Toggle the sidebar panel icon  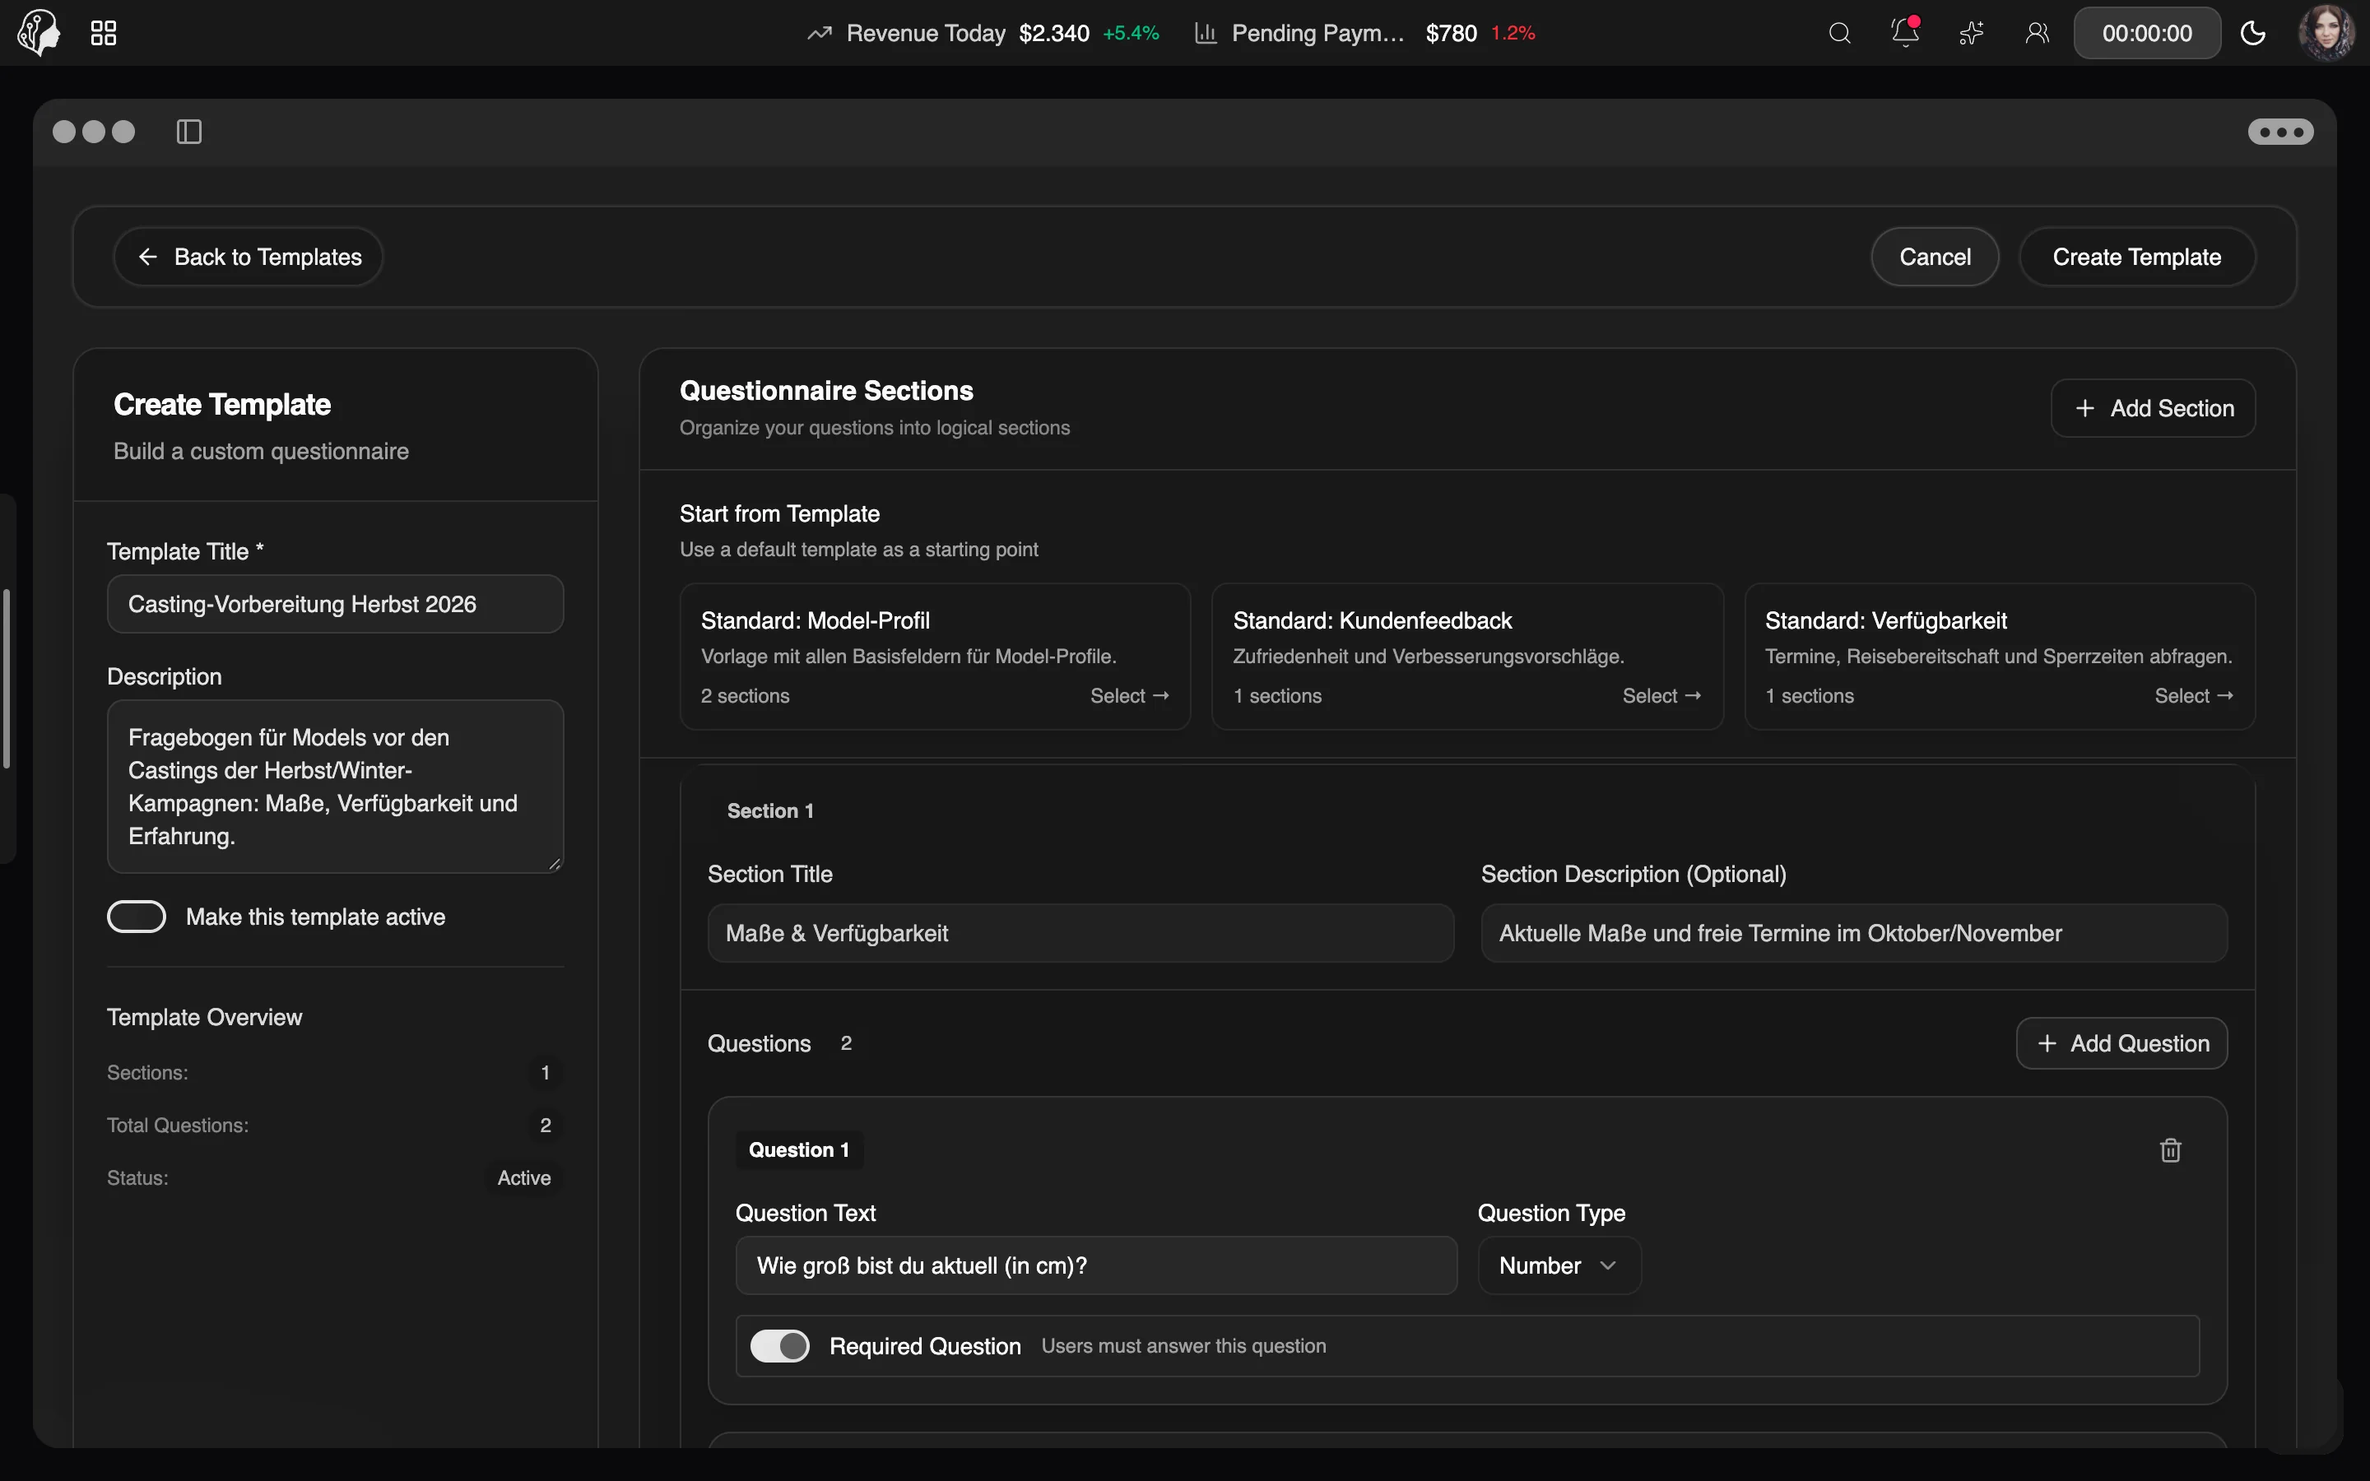click(x=189, y=132)
